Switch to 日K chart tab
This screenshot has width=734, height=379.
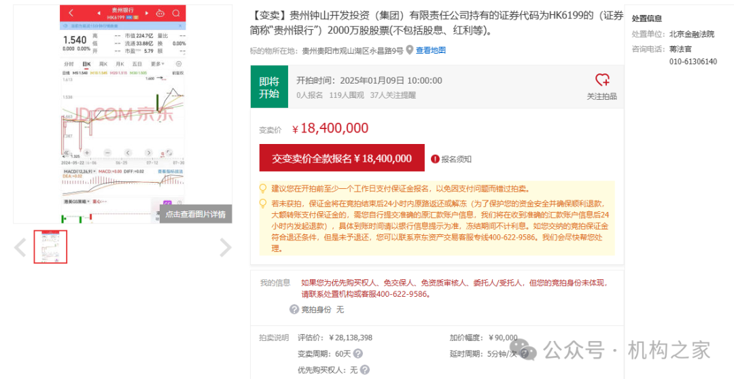[x=86, y=64]
